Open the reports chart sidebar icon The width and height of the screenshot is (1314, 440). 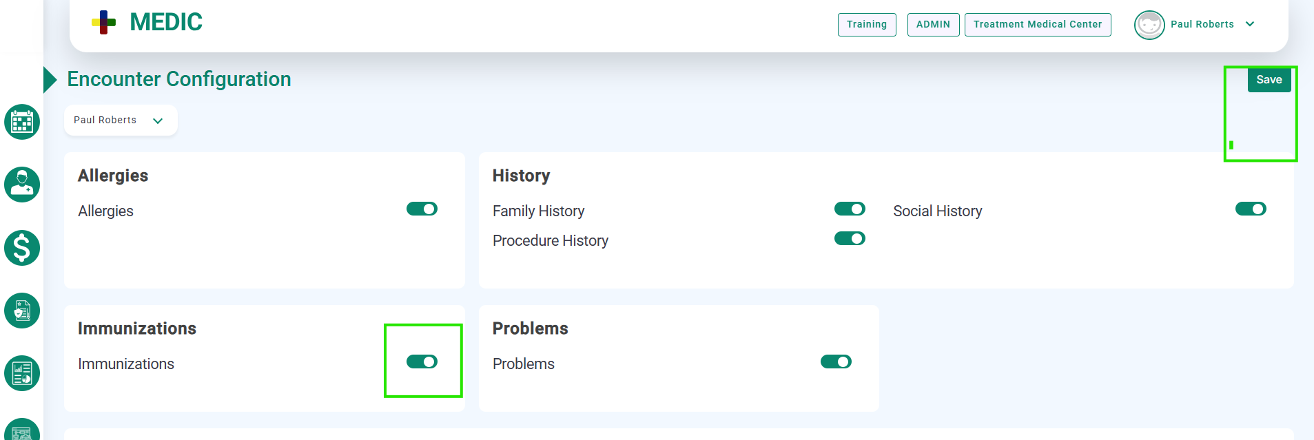tap(22, 373)
